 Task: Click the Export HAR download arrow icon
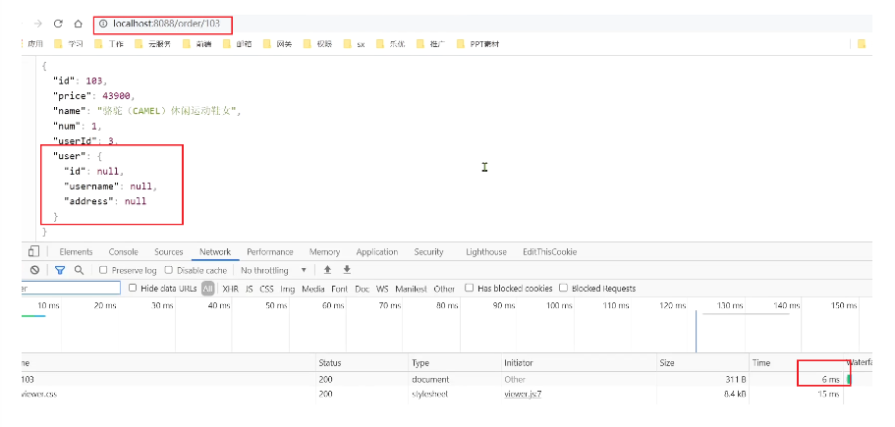click(347, 270)
